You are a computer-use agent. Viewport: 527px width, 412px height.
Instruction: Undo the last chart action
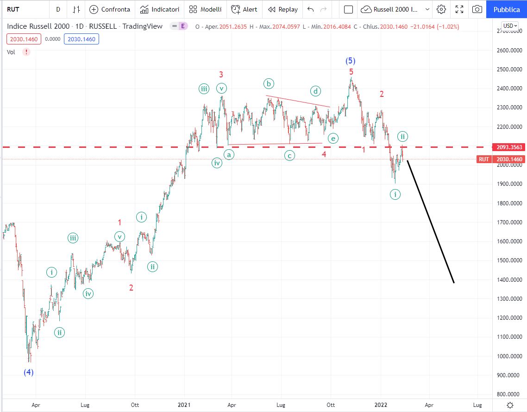tap(311, 9)
